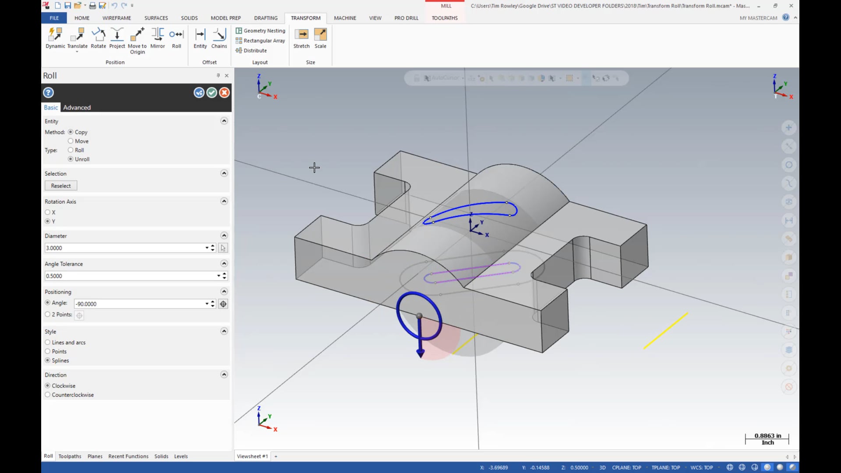Open the Toolpaths manager tab

70,456
